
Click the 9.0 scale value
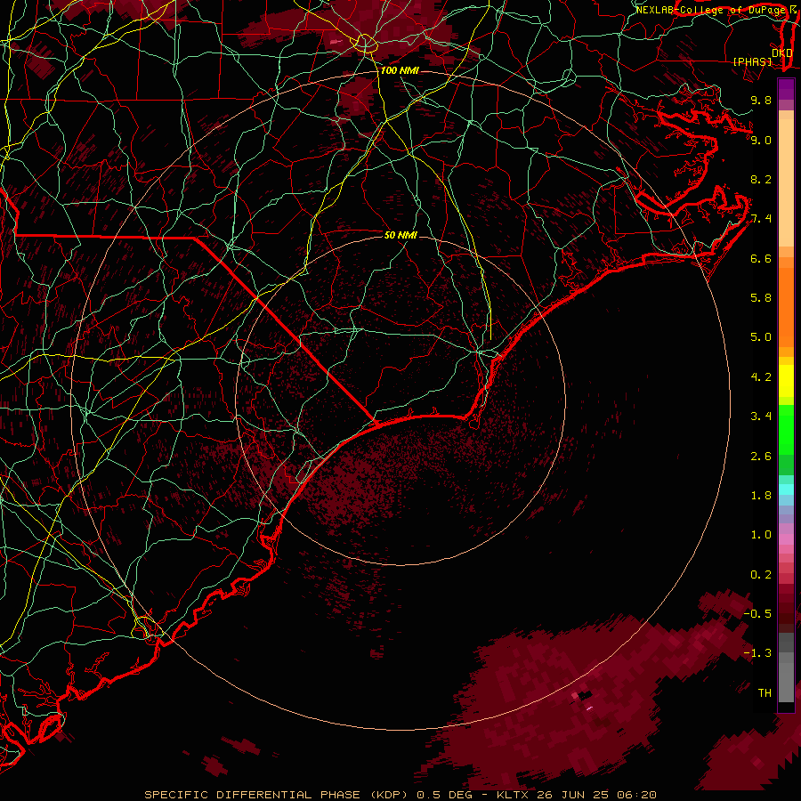pos(761,140)
